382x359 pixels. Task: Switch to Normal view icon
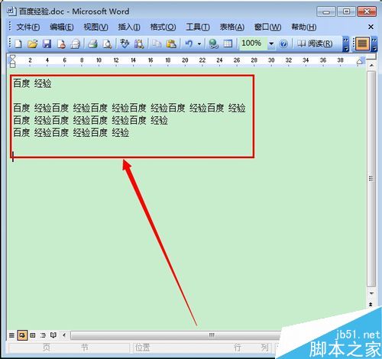click(11, 335)
